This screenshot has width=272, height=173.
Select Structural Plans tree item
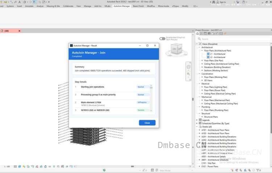211,117
